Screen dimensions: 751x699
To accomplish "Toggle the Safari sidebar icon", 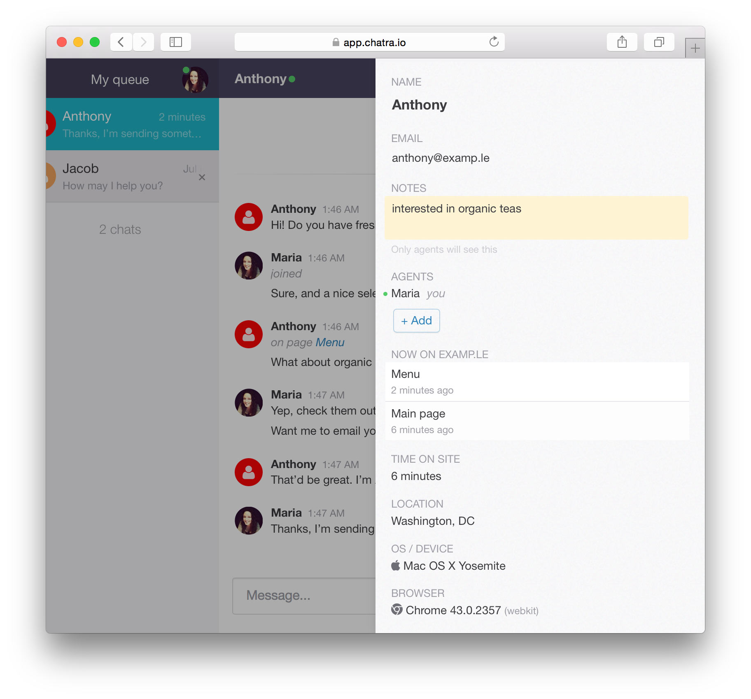I will pyautogui.click(x=176, y=42).
